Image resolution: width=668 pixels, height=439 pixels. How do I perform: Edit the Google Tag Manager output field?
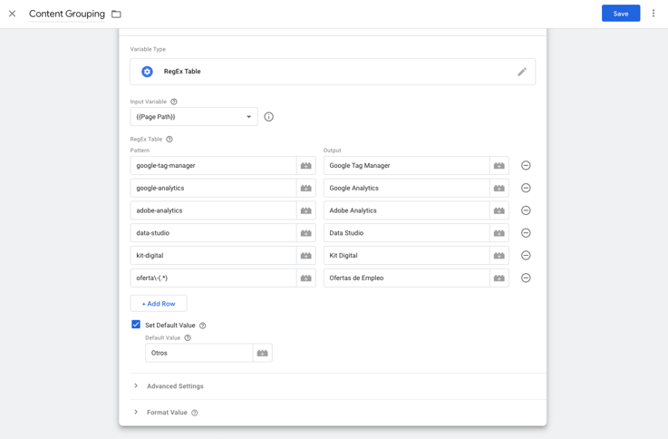tap(406, 165)
